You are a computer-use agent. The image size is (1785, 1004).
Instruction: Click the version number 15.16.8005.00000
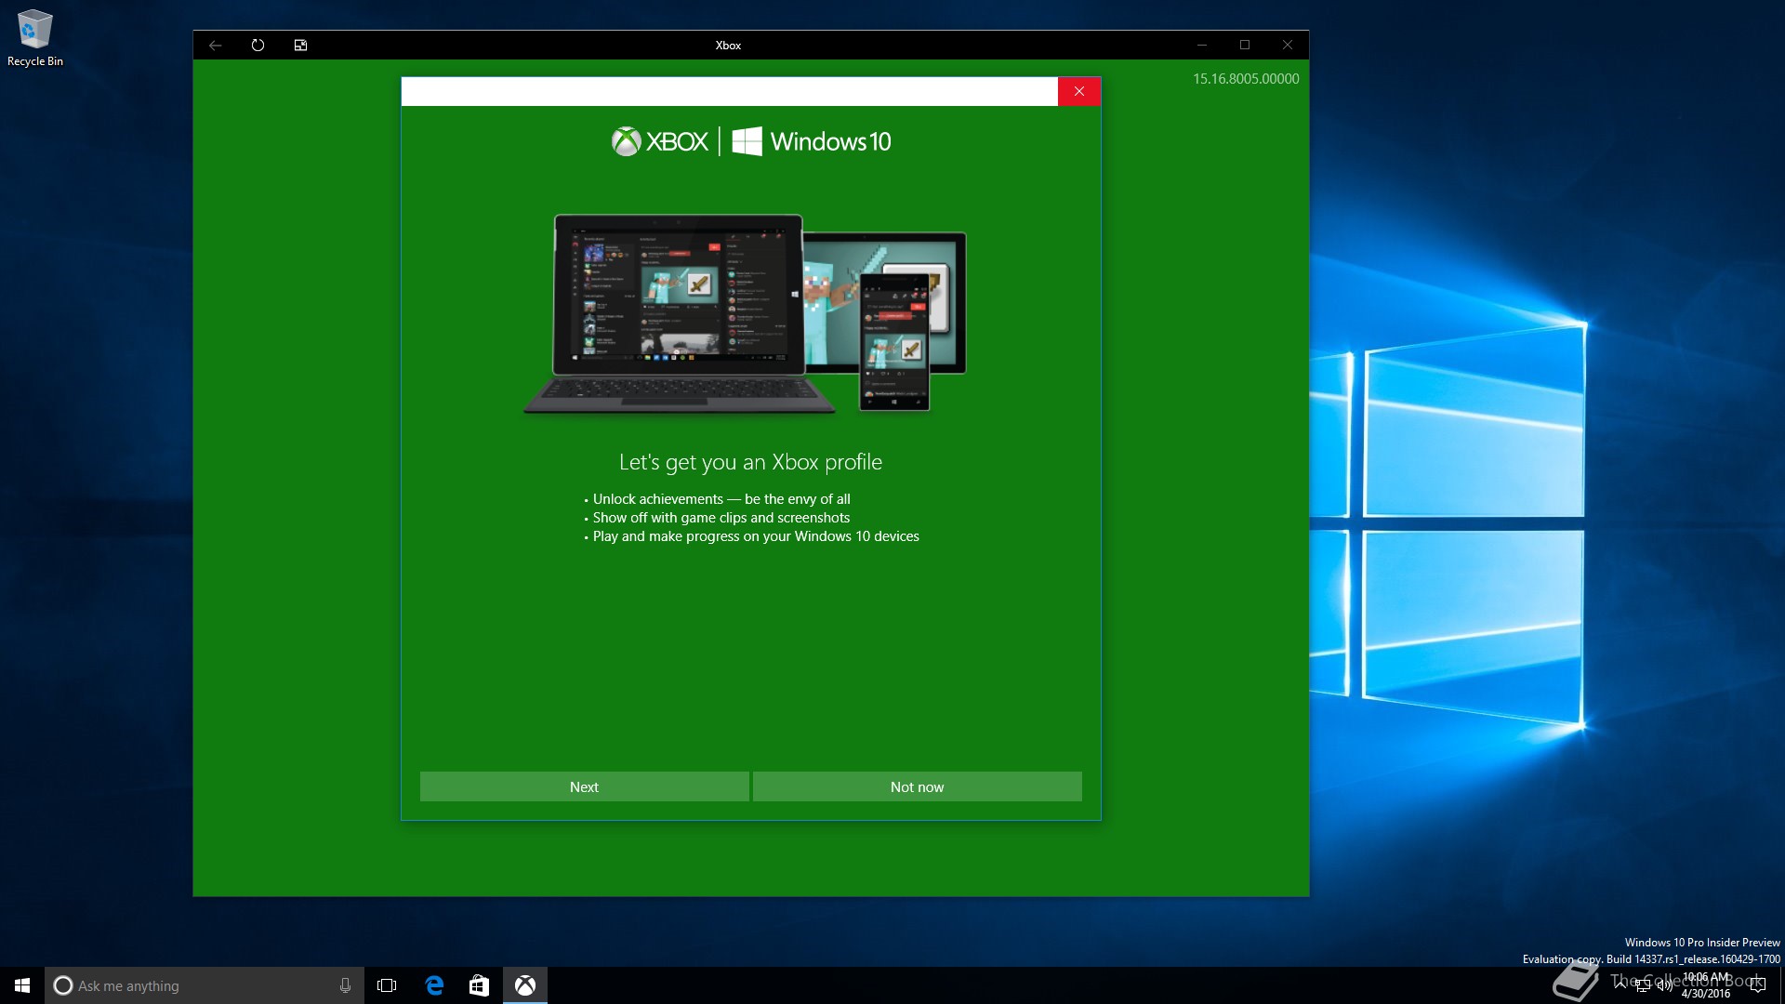tap(1246, 79)
